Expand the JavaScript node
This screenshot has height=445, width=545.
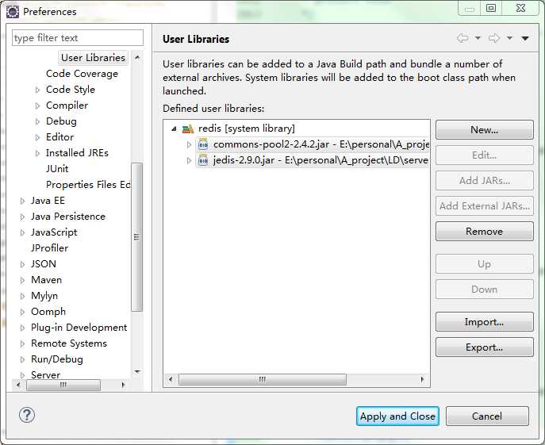(x=22, y=232)
